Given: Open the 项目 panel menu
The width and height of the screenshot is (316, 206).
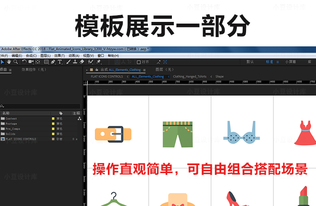Looking at the screenshot, I should pos(10,70).
